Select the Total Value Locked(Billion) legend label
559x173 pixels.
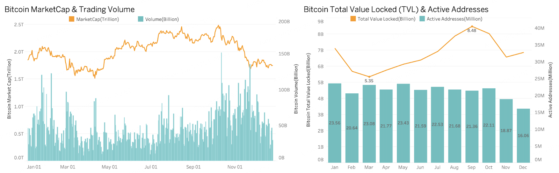tap(386, 19)
